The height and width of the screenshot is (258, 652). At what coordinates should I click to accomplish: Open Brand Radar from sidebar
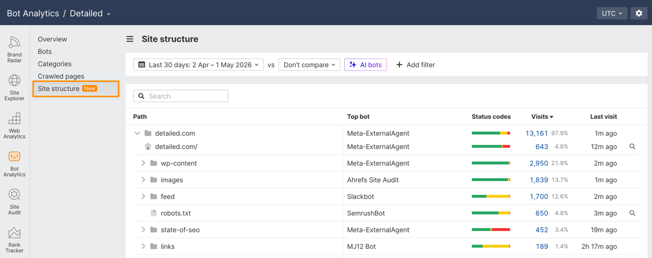tap(15, 49)
